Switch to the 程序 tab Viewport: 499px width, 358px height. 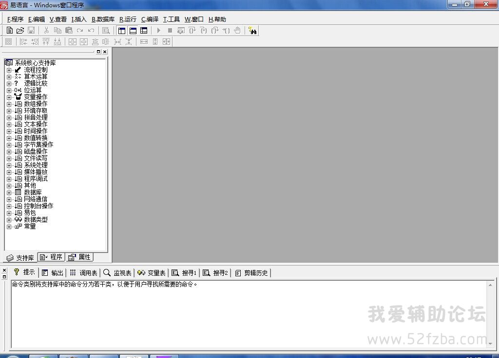click(51, 257)
